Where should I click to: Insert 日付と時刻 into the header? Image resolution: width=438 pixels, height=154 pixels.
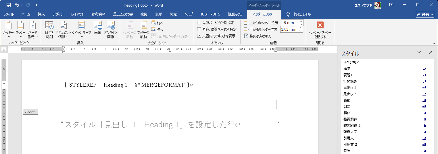tap(49, 30)
